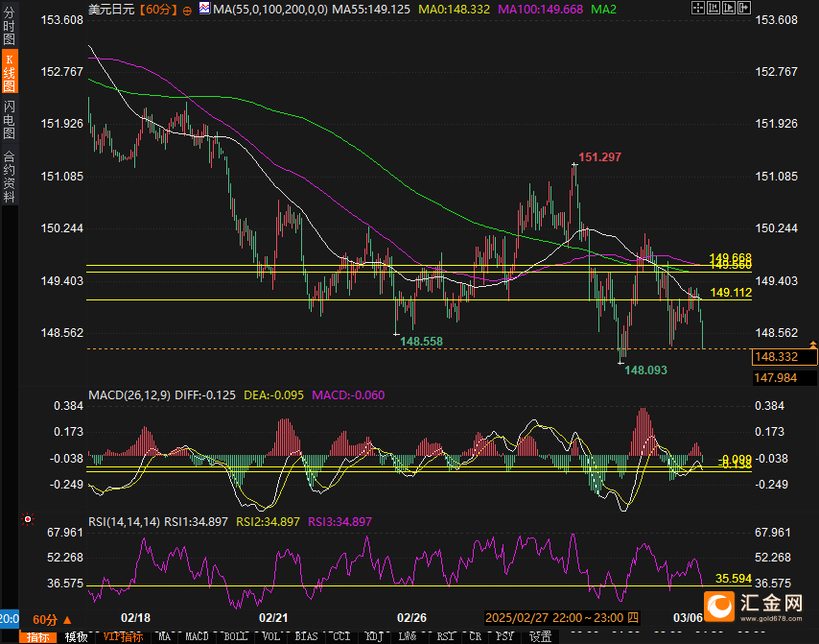819x644 pixels.
Task: Open the 【60分】 timeframe in chart title
Action: coord(156,9)
